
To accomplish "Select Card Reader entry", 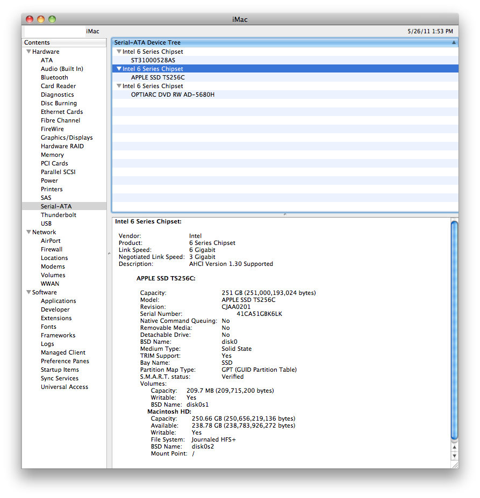I will 58,86.
